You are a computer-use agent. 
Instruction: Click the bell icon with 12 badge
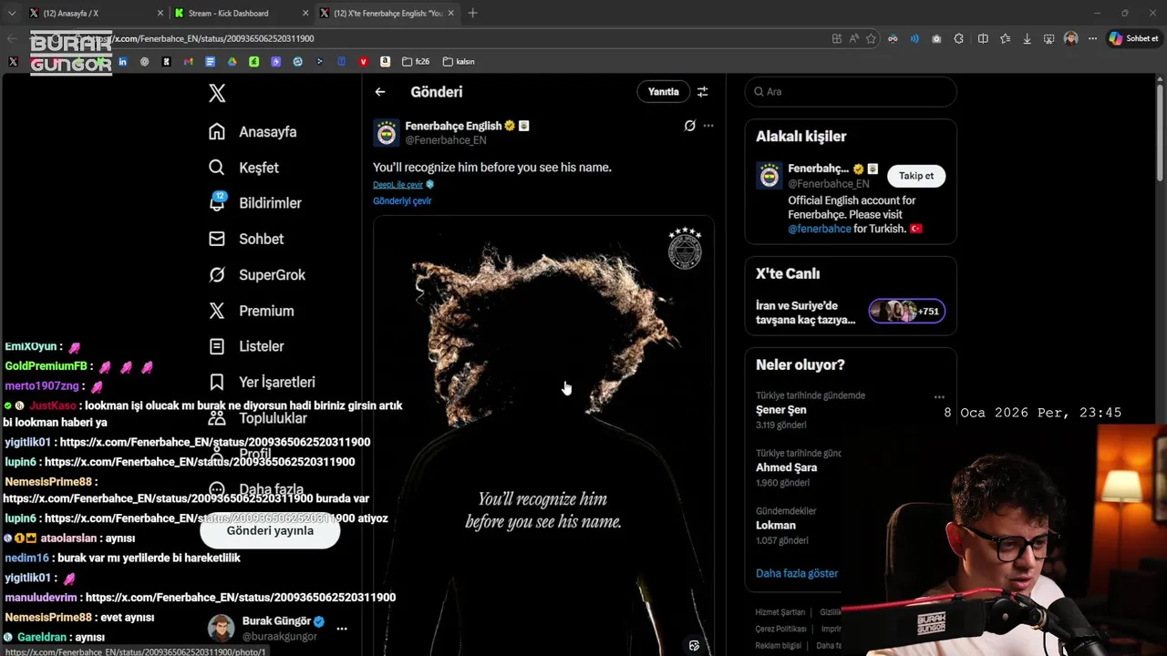pyautogui.click(x=217, y=202)
